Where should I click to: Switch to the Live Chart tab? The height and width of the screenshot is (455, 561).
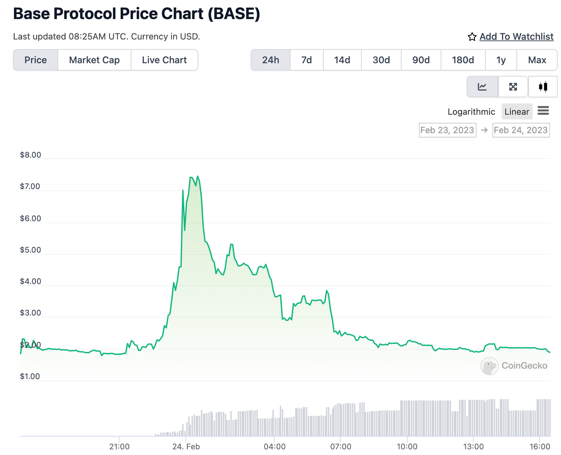[164, 60]
